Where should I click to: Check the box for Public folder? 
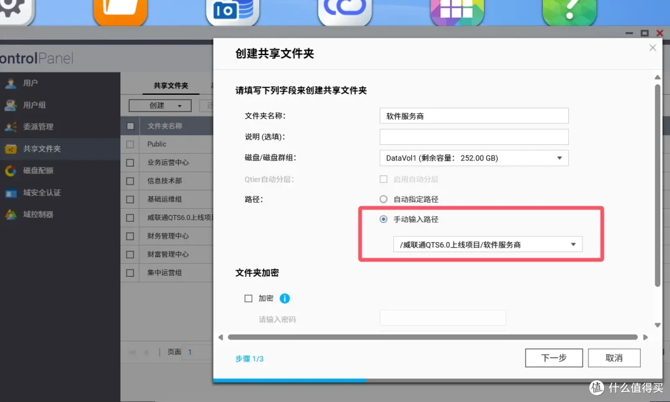pos(130,144)
